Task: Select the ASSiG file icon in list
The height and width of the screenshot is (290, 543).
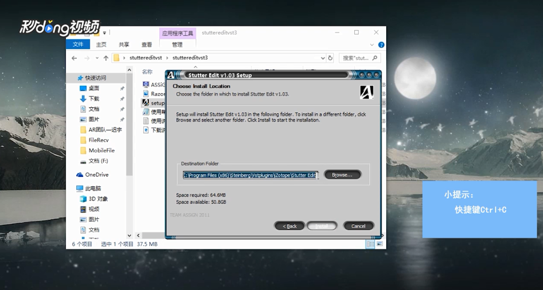Action: [x=146, y=85]
